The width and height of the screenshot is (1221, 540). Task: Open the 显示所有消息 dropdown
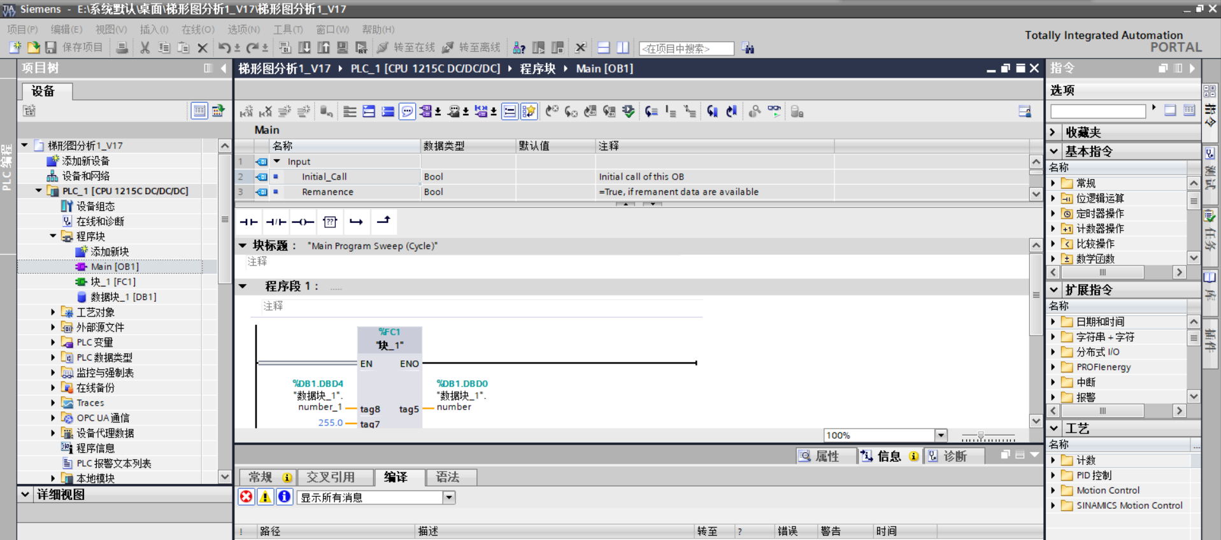tap(449, 497)
